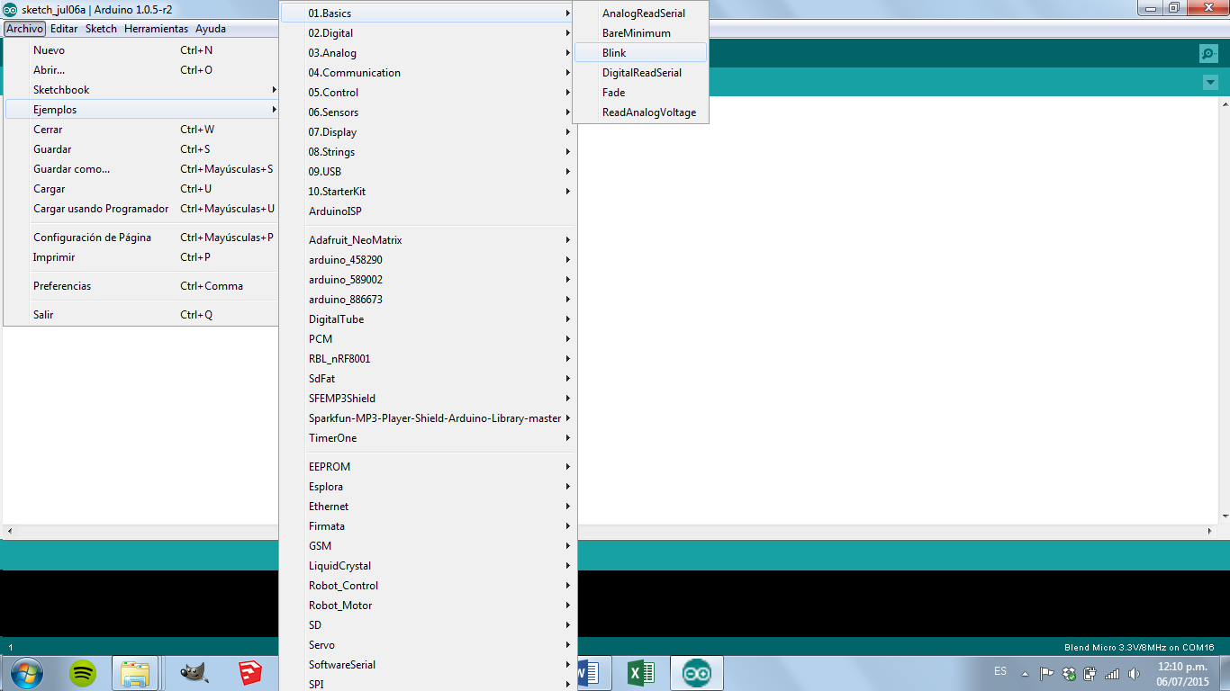Expand the Sketchbook submenu
The width and height of the screenshot is (1230, 691).
tap(142, 90)
